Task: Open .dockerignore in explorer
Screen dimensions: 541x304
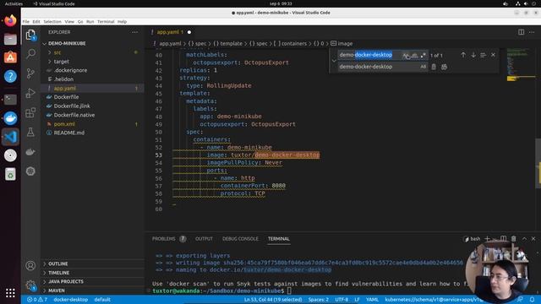Action: click(70, 70)
